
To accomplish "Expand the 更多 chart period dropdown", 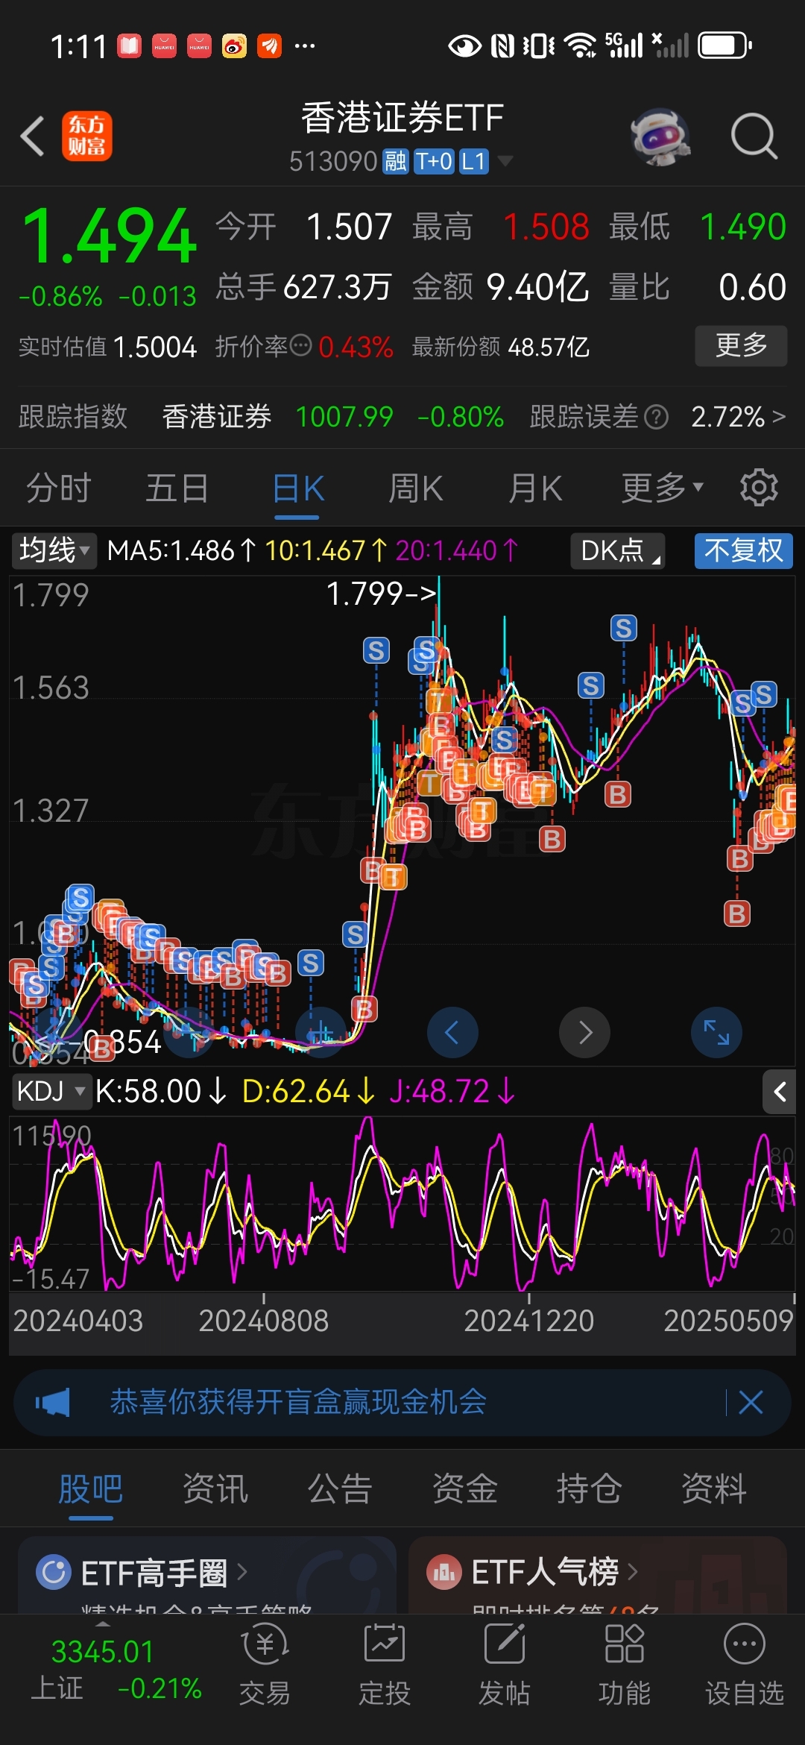I will 663,488.
